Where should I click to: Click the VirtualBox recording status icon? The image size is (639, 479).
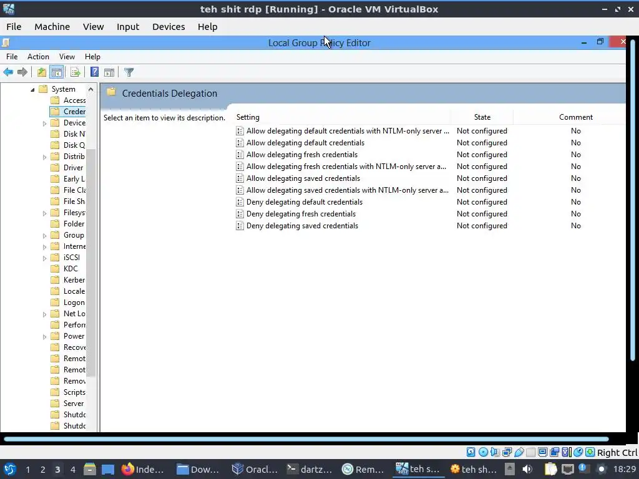(x=554, y=452)
